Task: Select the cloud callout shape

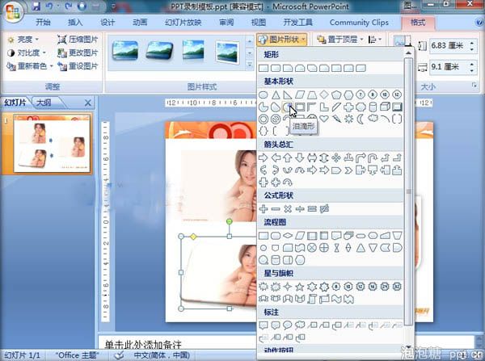Action: tap(300, 325)
